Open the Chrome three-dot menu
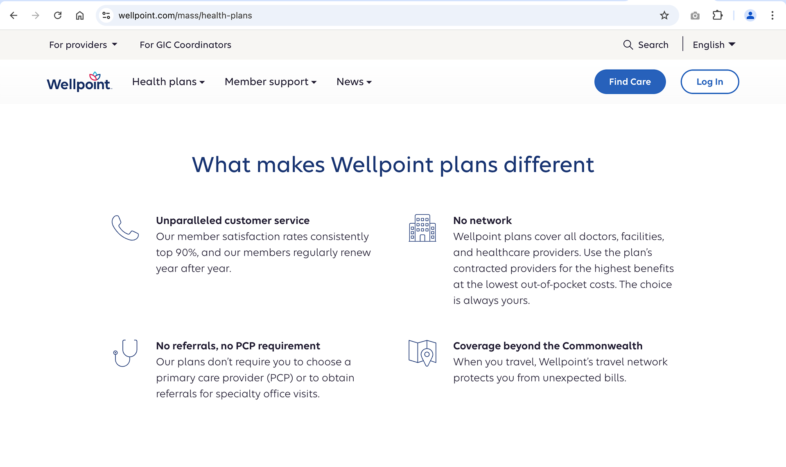This screenshot has width=786, height=467. pos(772,16)
